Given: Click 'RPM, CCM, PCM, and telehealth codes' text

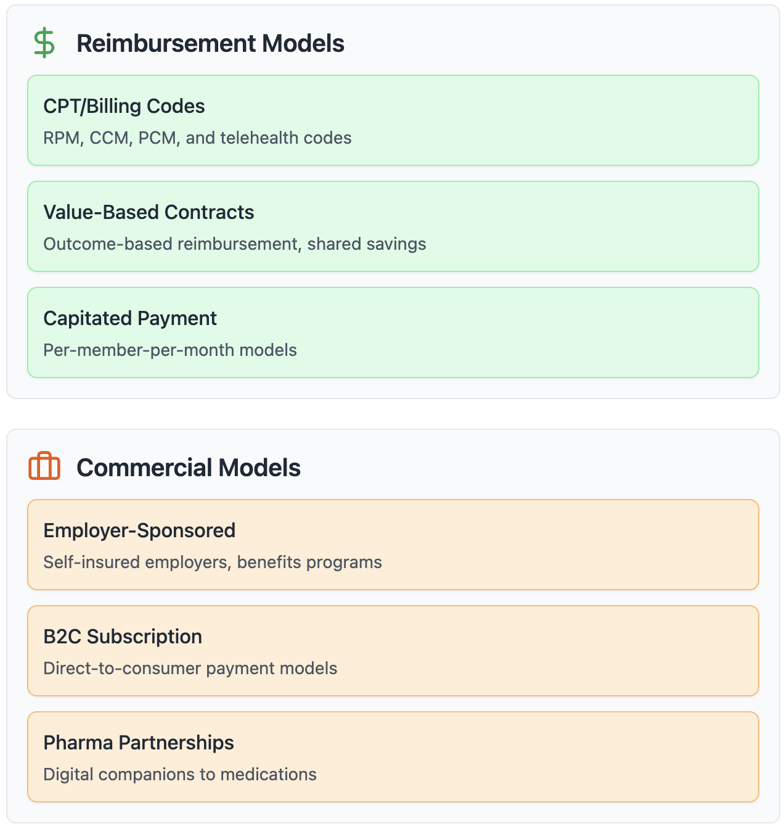Looking at the screenshot, I should tap(197, 138).
